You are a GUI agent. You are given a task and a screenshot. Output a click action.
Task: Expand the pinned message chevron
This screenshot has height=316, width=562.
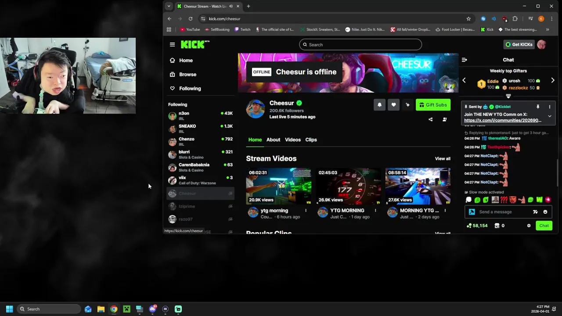point(549,116)
